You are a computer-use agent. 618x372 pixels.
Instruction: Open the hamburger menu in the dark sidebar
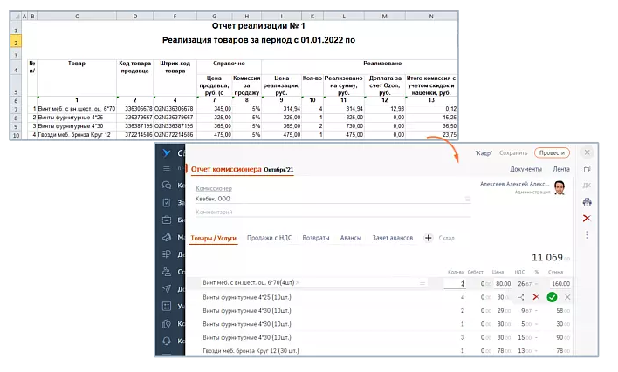point(167,168)
